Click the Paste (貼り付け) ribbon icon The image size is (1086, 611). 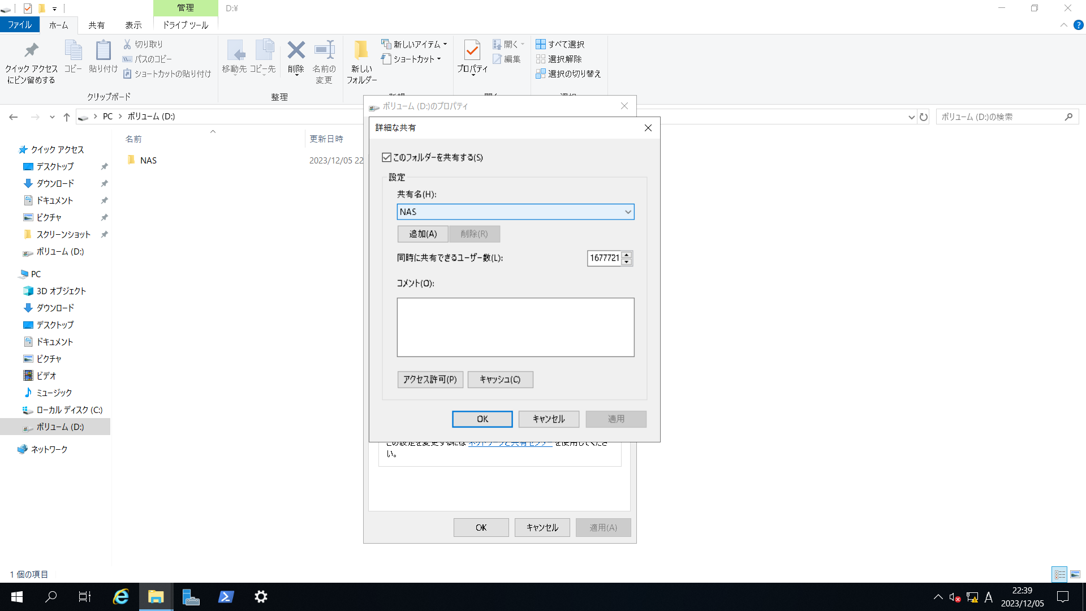(x=103, y=55)
